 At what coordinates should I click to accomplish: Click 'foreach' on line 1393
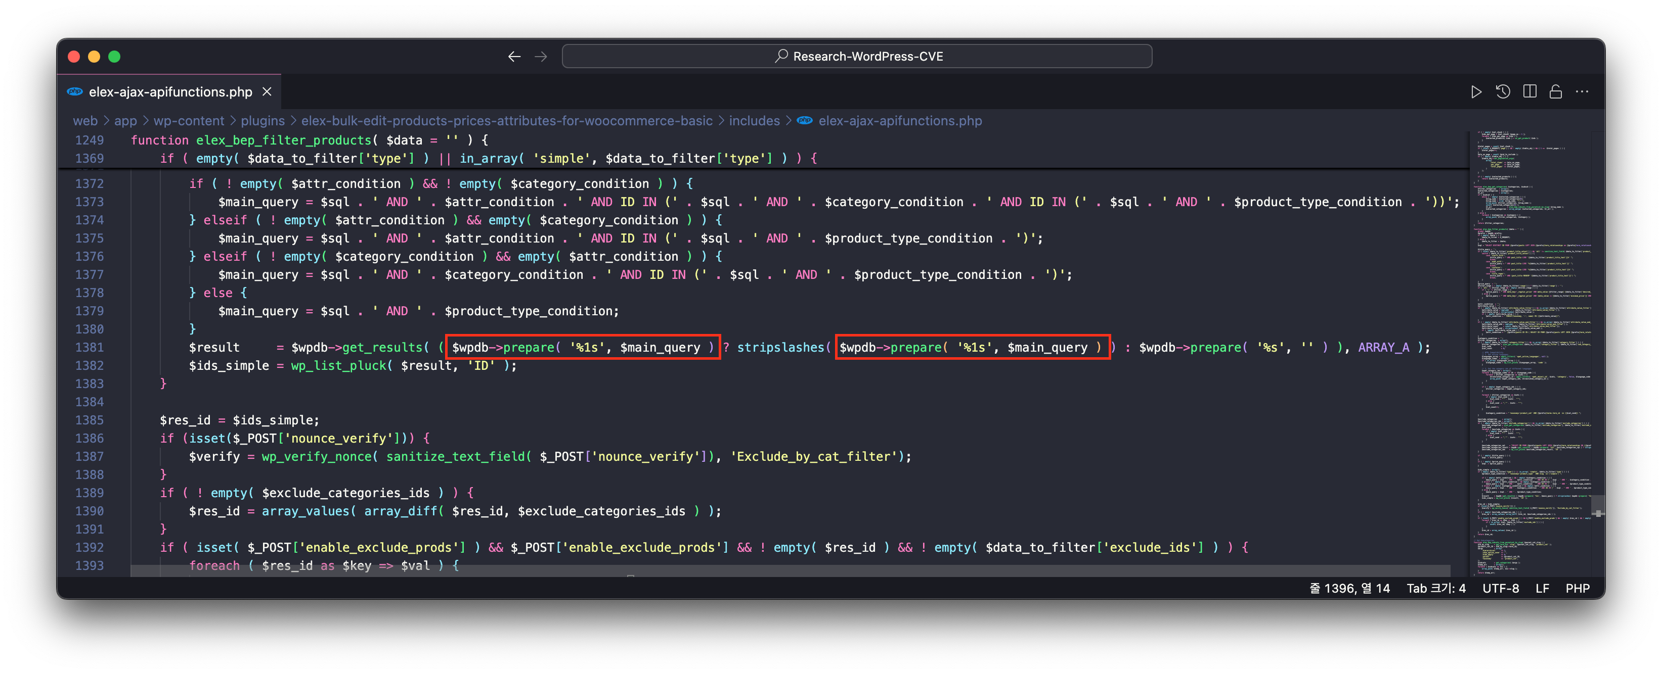pyautogui.click(x=214, y=566)
